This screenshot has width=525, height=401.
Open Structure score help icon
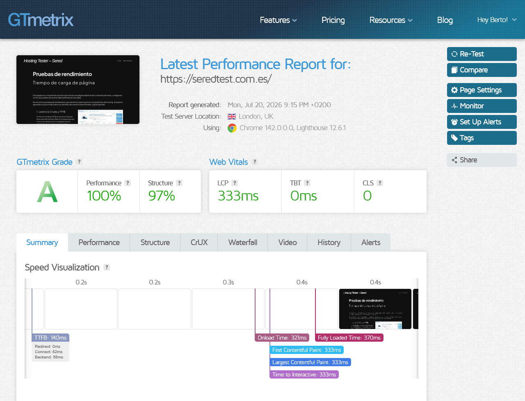[179, 183]
